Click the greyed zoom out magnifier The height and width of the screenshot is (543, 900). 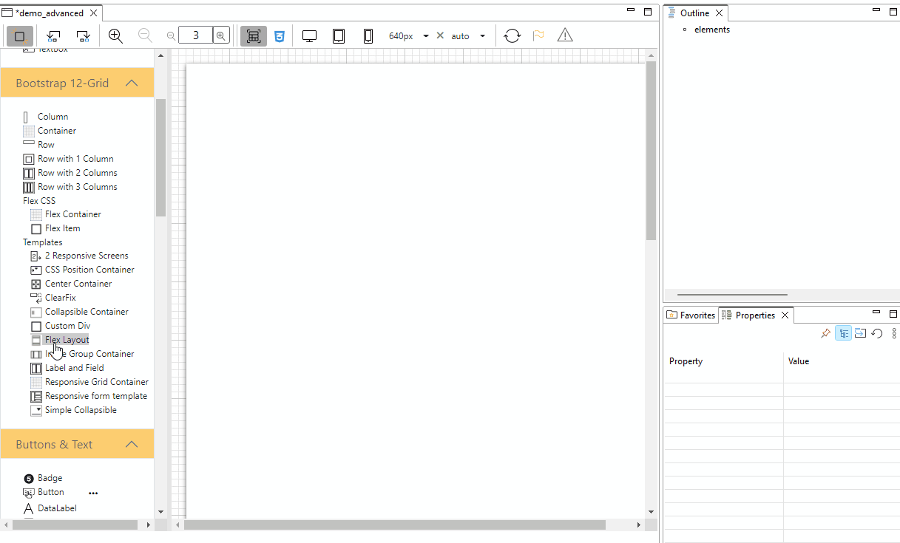145,35
